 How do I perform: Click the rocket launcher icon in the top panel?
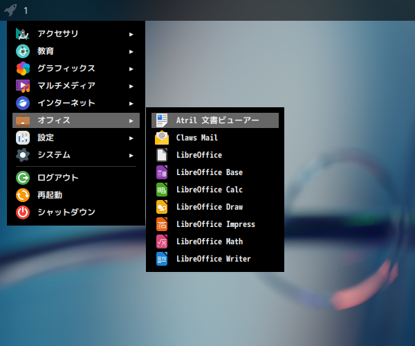tap(10, 10)
